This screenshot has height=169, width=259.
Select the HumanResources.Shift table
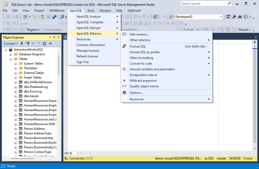click(x=39, y=124)
